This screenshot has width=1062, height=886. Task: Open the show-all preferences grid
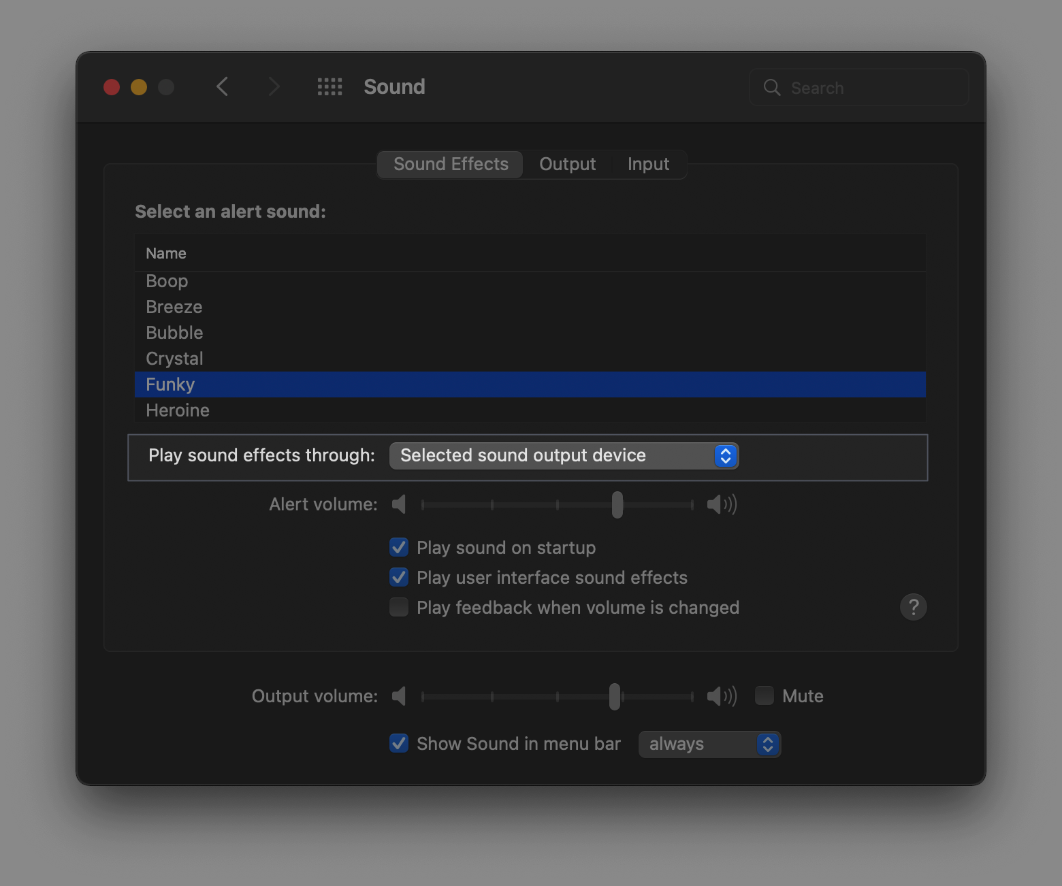(x=330, y=87)
